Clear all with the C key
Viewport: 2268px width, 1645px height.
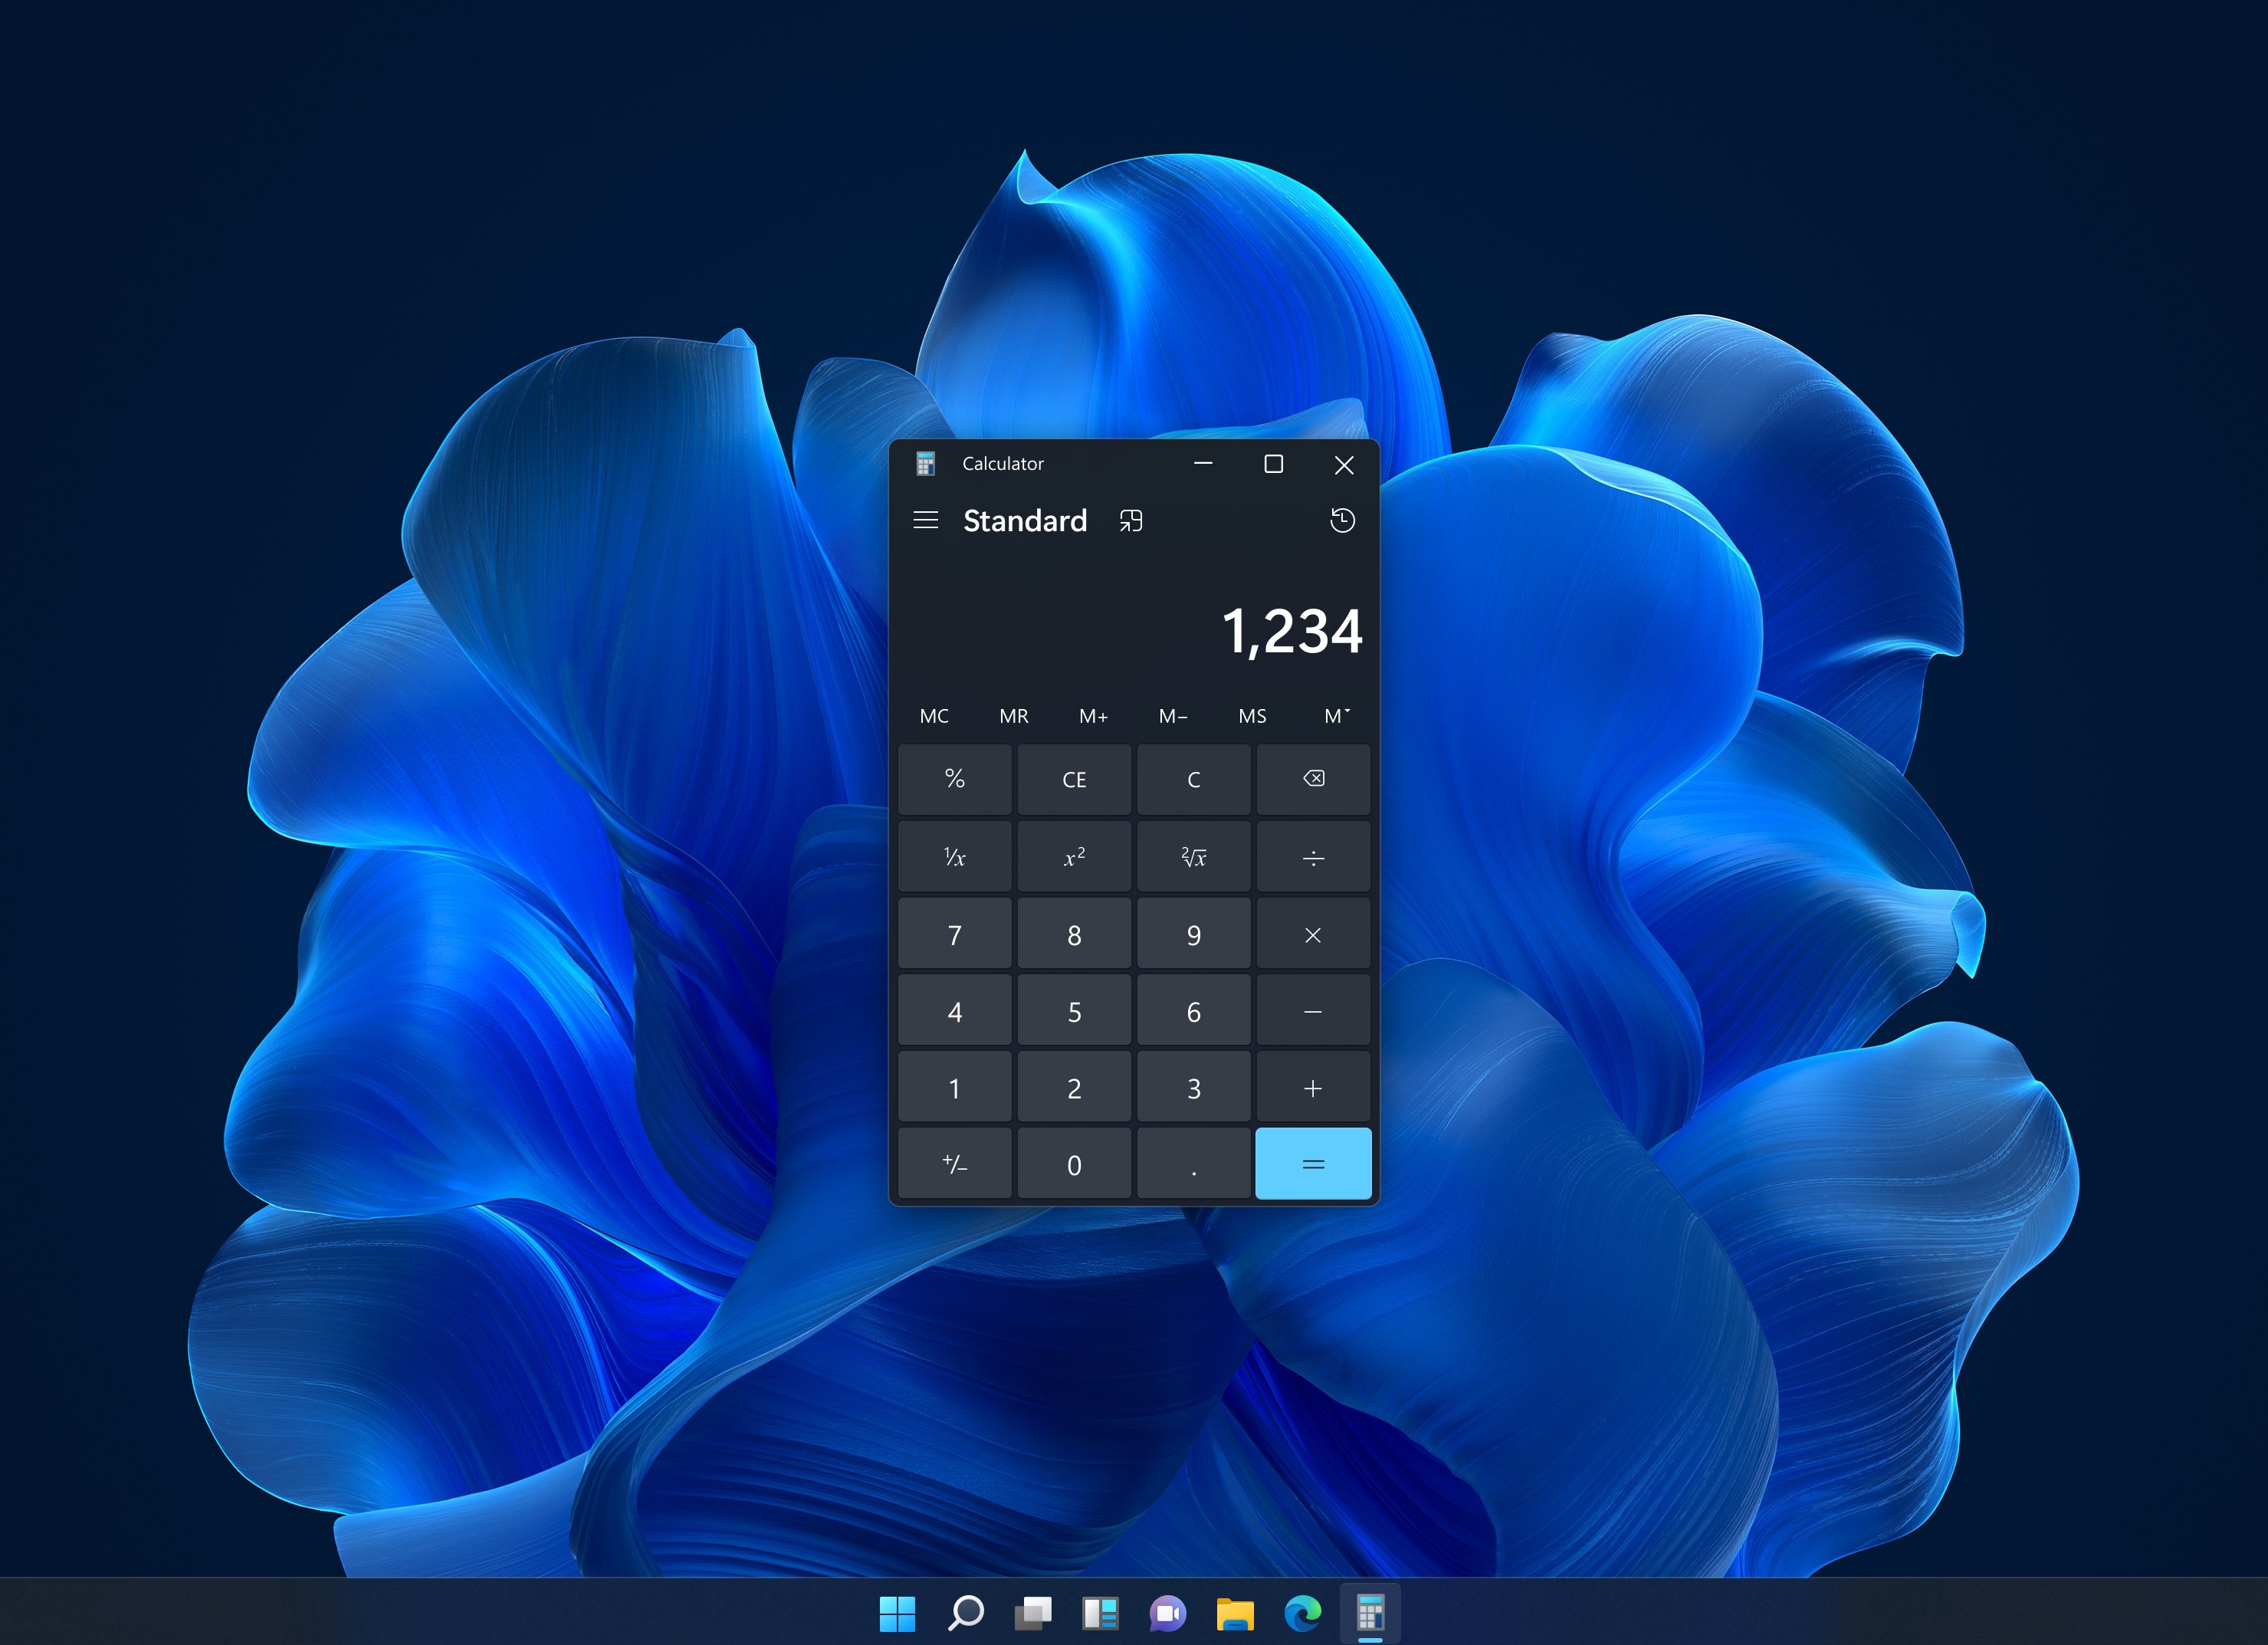click(x=1194, y=779)
